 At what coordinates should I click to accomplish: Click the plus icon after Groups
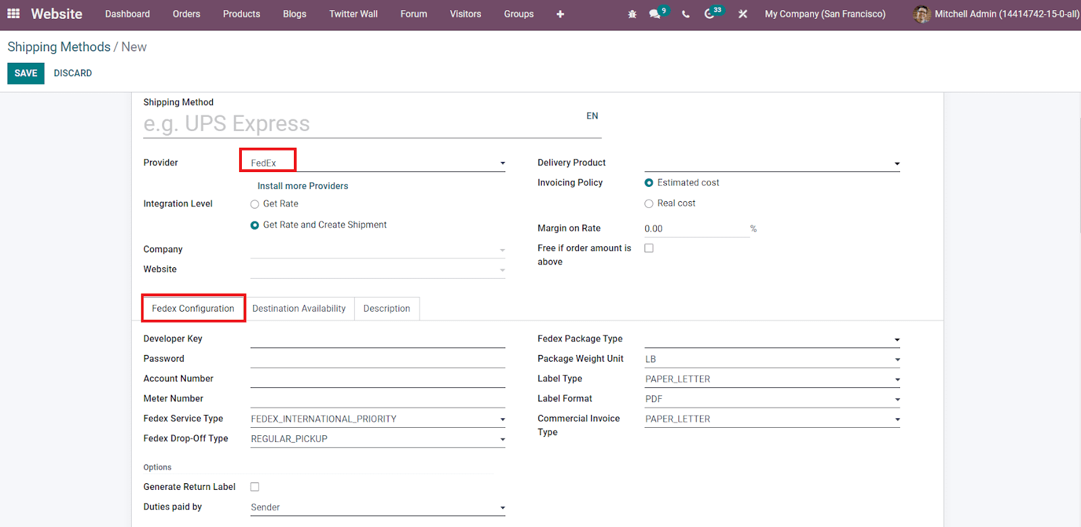point(560,14)
